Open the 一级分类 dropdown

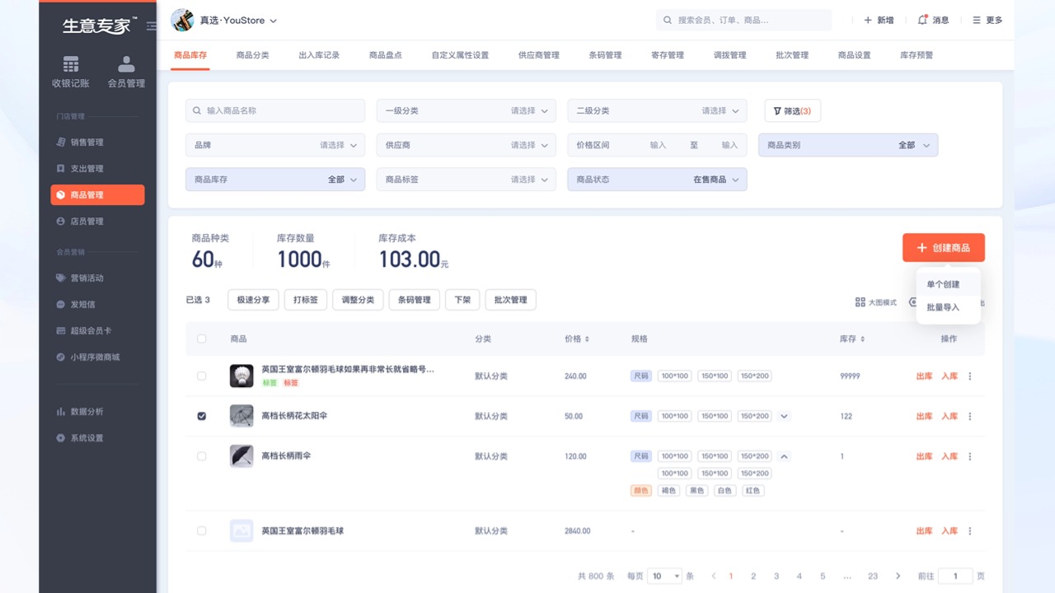coord(466,110)
